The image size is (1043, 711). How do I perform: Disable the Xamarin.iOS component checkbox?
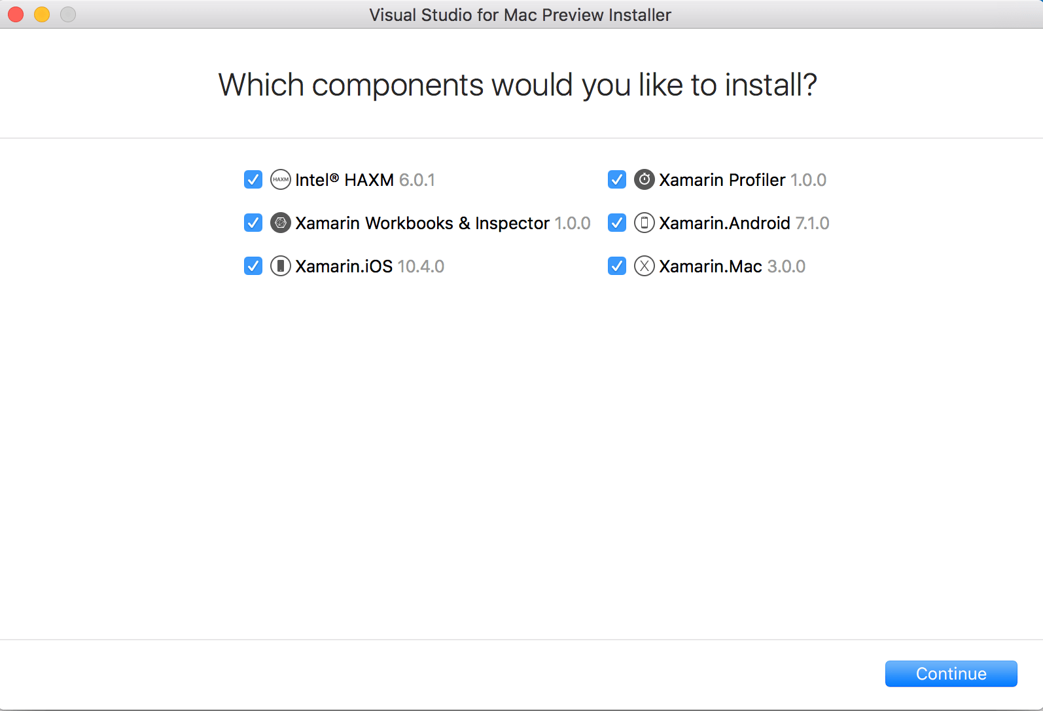253,266
